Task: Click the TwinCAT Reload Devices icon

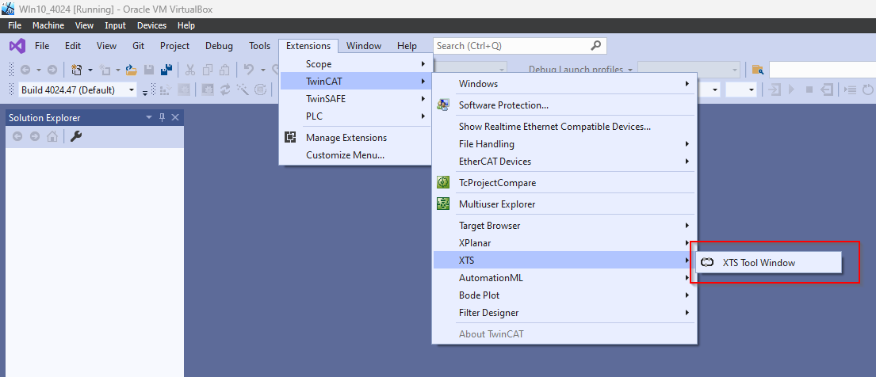Action: [225, 89]
